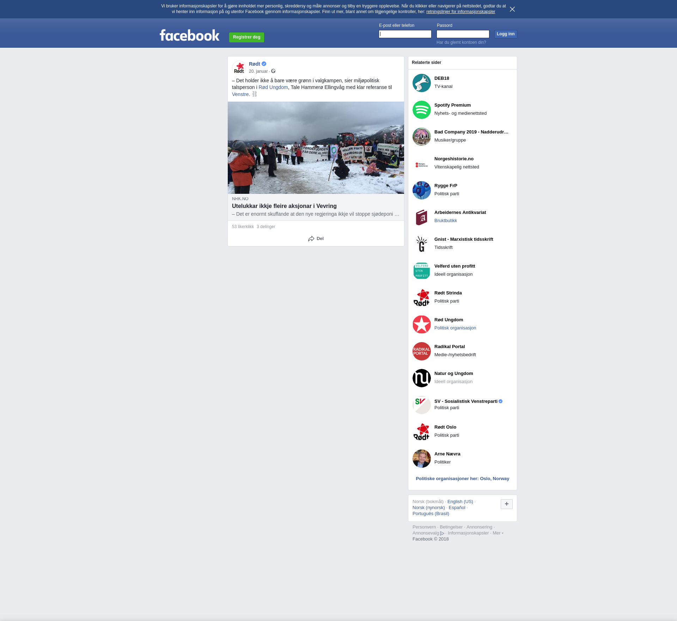This screenshot has height=621, width=677.
Task: Open the retningslinjer for informasjonskapsler link
Action: coord(461,12)
